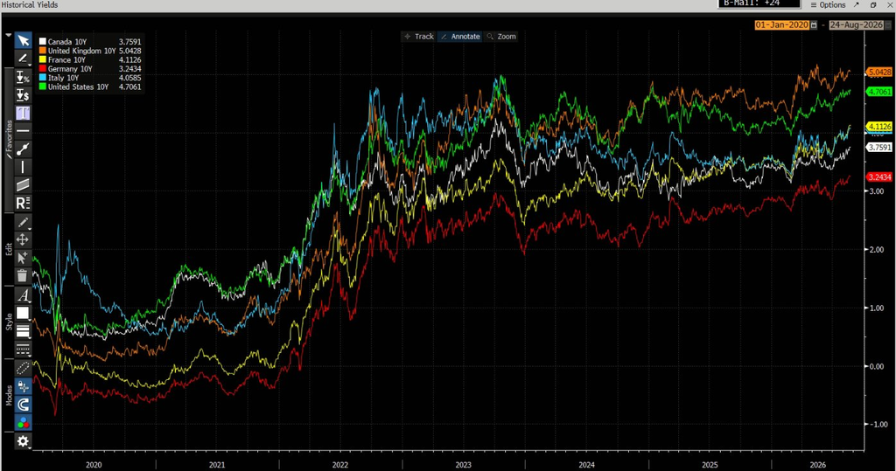Switch to Zoom mode

pyautogui.click(x=501, y=36)
